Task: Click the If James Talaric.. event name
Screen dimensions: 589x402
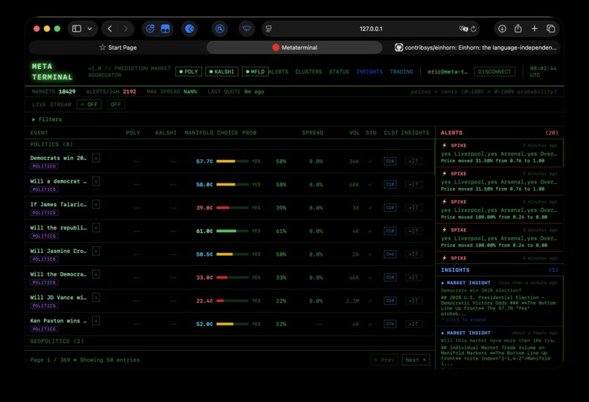Action: click(x=58, y=205)
